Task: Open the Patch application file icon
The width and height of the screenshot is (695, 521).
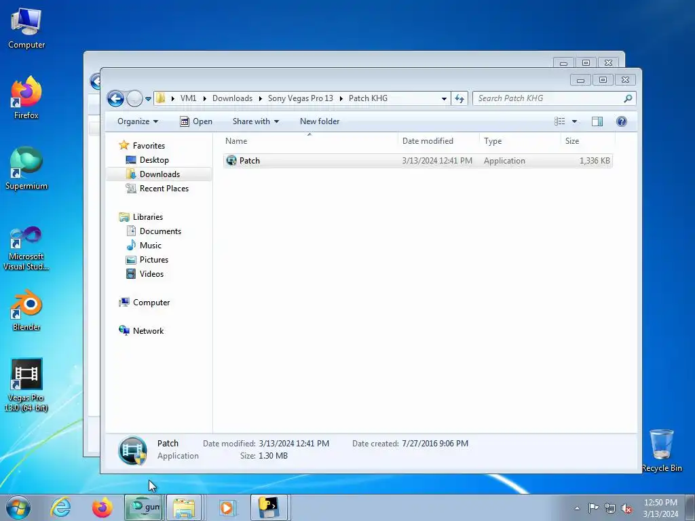Action: (x=231, y=160)
